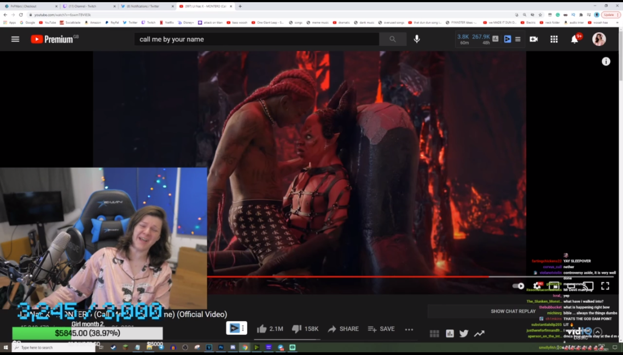The width and height of the screenshot is (623, 355).
Task: Open the PayPal bookmark
Action: tap(113, 22)
